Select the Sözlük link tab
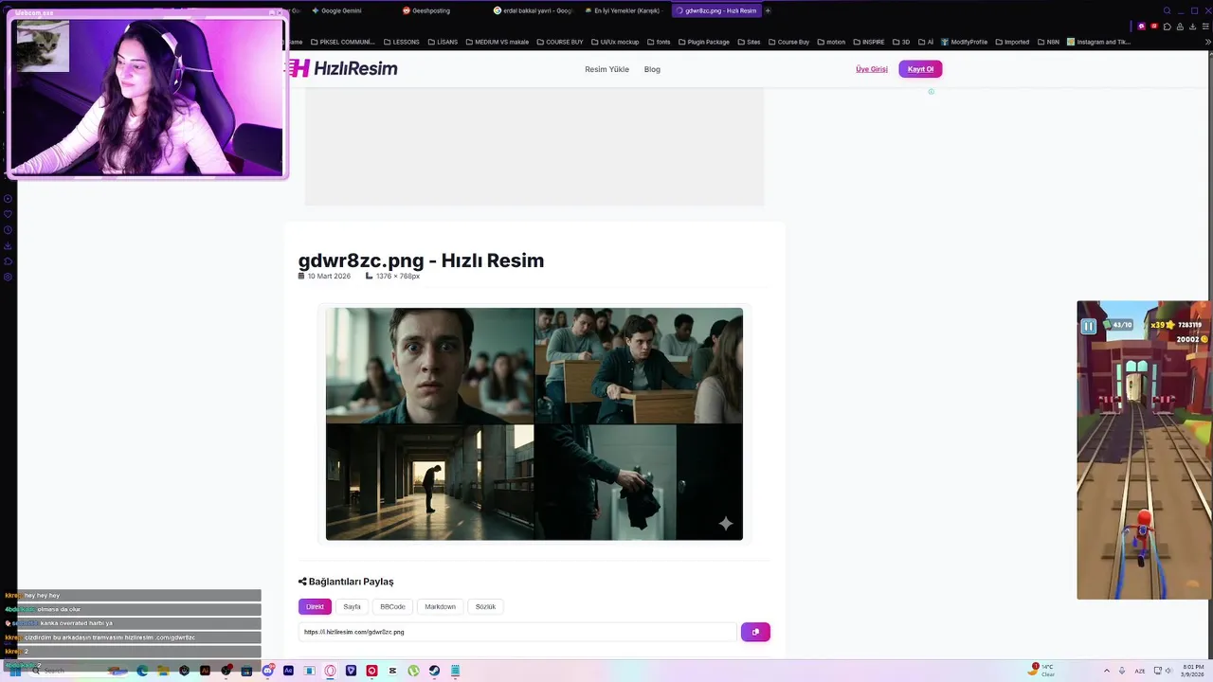Viewport: 1213px width, 682px height. pos(485,606)
